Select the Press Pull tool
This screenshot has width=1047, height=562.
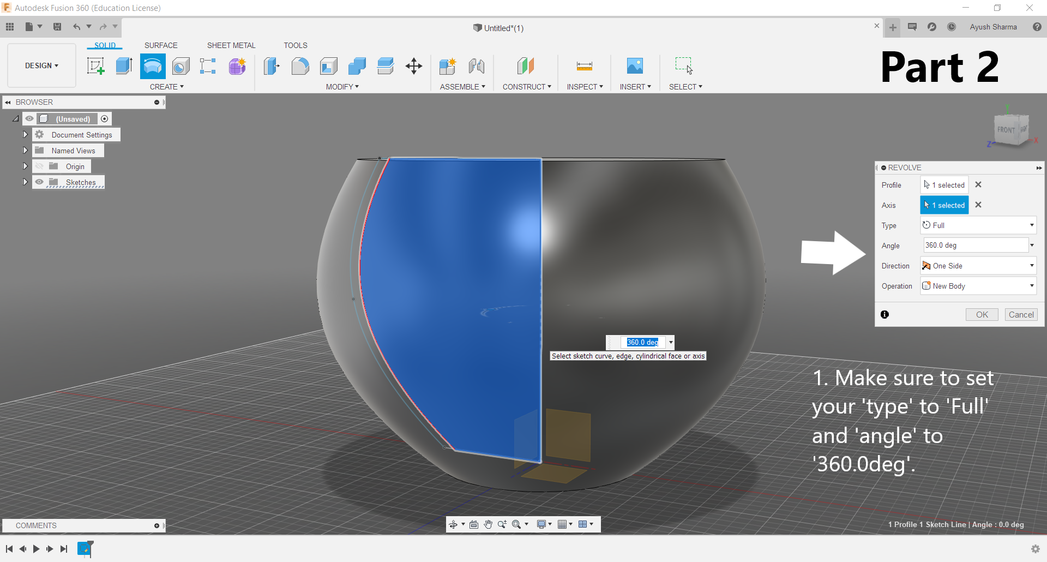[x=272, y=66]
